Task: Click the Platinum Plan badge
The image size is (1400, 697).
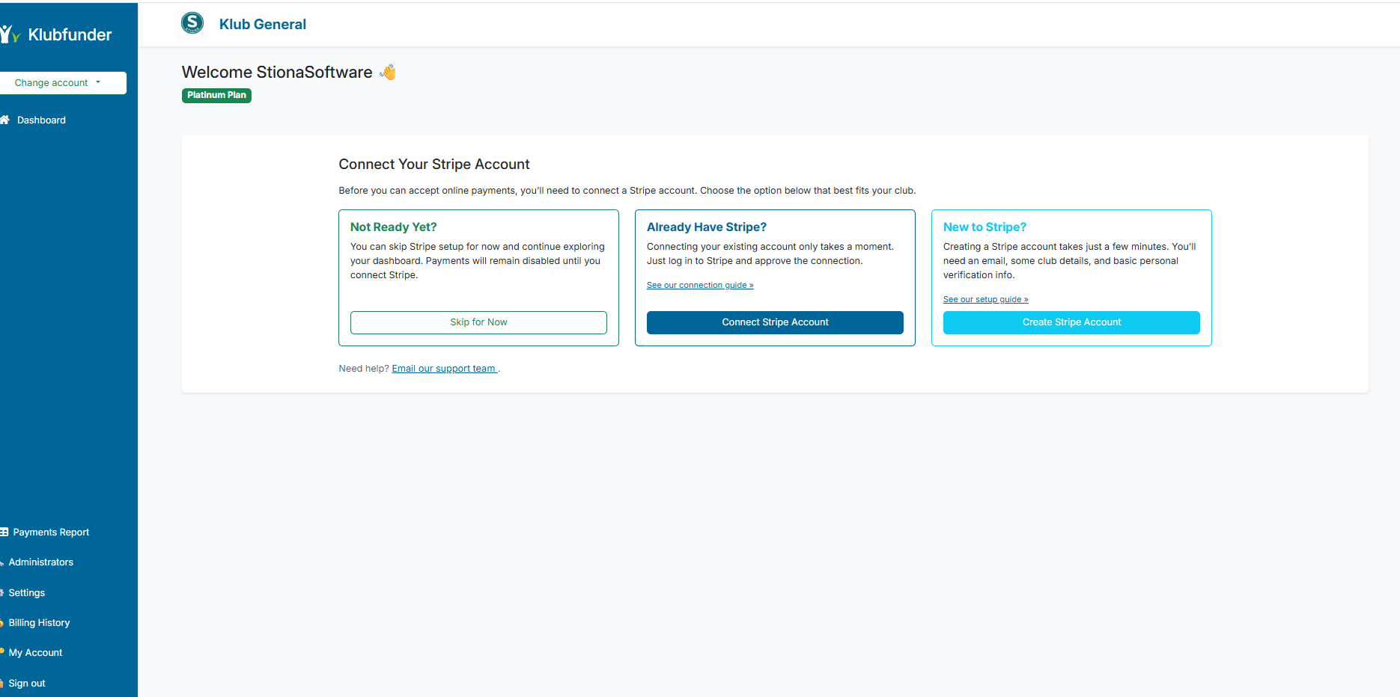Action: click(x=216, y=95)
